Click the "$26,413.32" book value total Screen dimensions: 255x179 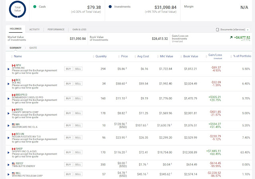(160, 39)
